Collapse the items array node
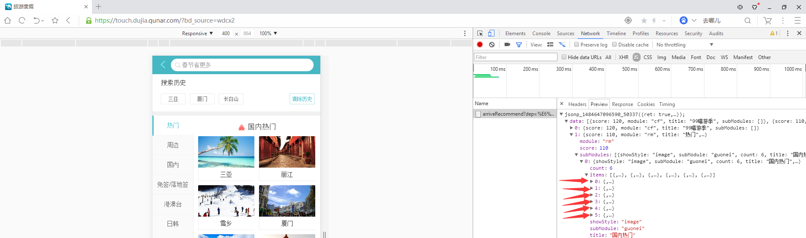Screen dimensions: 806x238 point(586,175)
